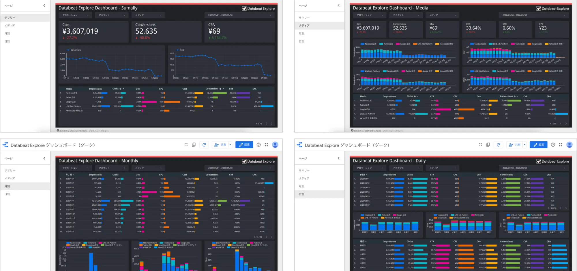Open アカウント filter dropdown on Media dashboard
This screenshot has height=271, width=577.
point(406,15)
